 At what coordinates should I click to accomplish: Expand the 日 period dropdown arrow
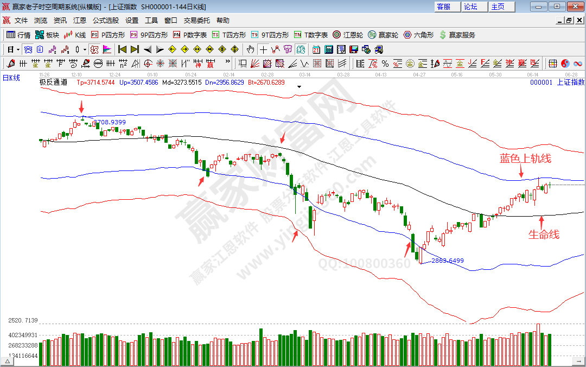(18, 49)
